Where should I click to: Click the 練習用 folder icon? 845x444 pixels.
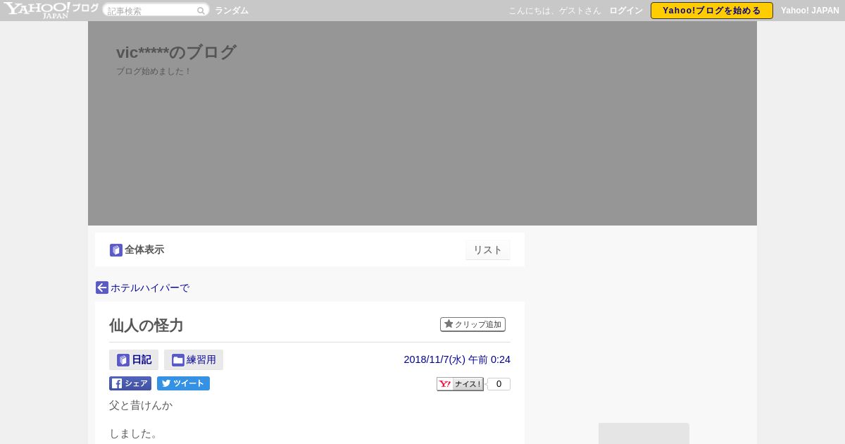pyautogui.click(x=178, y=360)
